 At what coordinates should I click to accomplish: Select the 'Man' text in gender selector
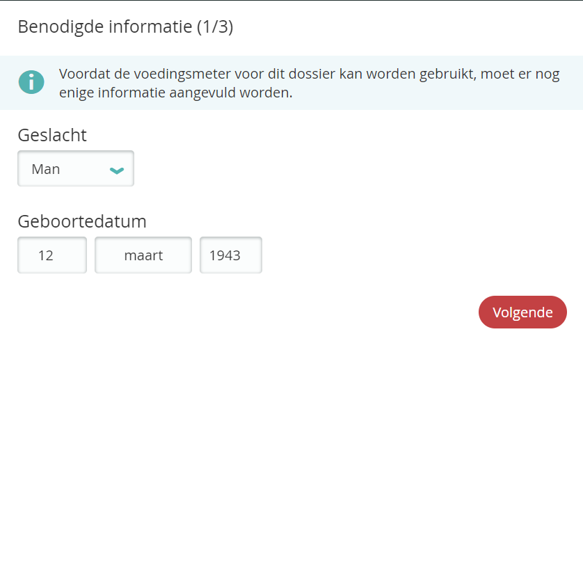click(x=46, y=169)
